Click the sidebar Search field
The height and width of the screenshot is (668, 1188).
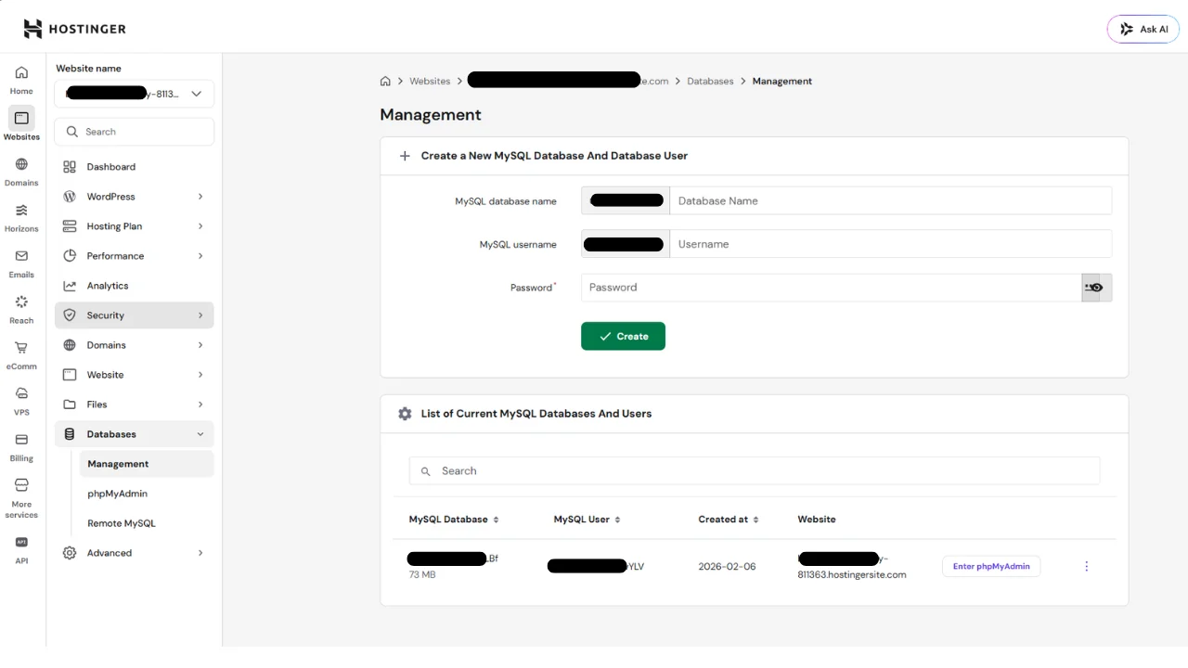(x=134, y=132)
